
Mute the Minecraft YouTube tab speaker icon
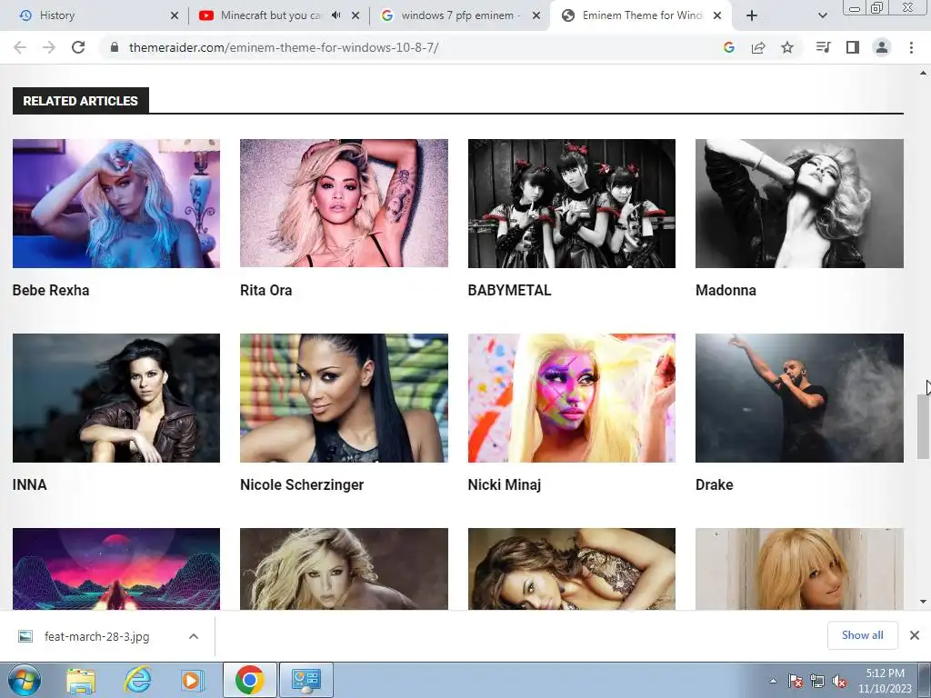336,15
